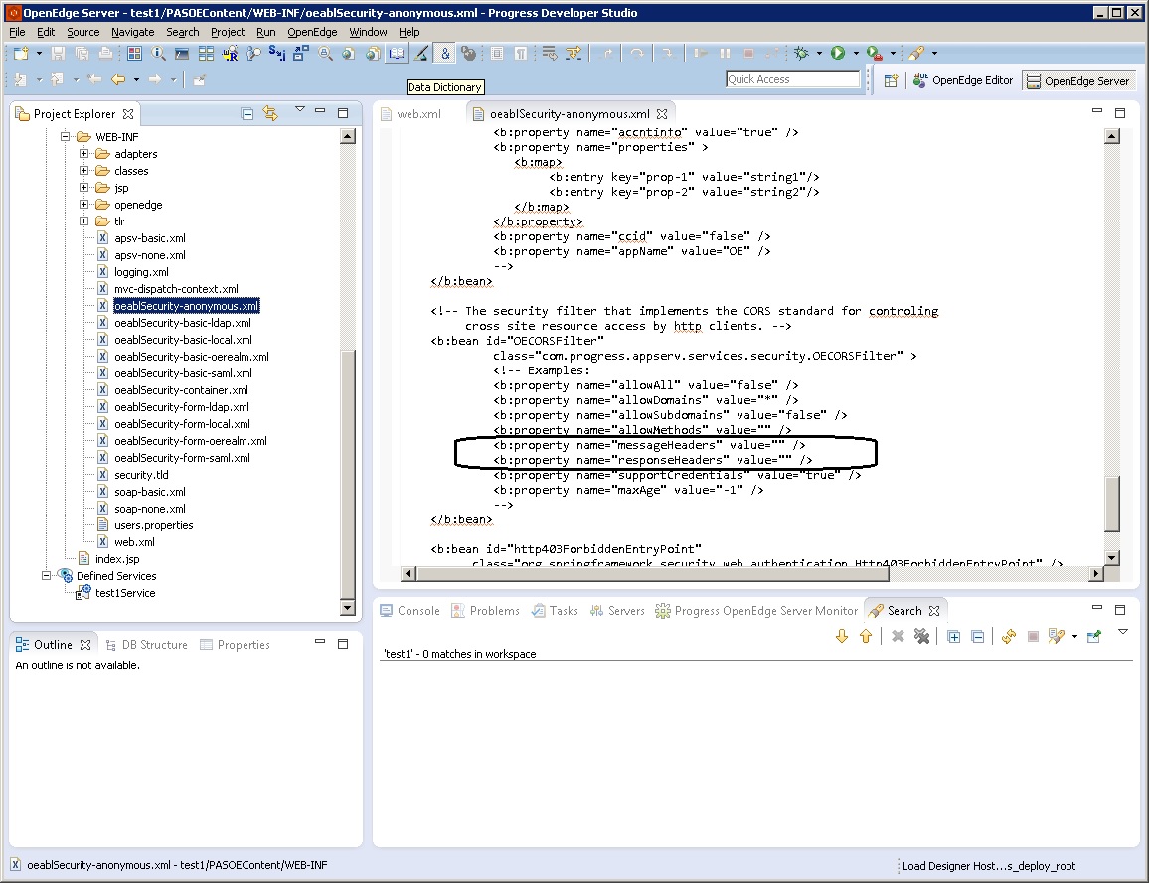This screenshot has height=883, width=1149.
Task: Pin the Search view
Action: pyautogui.click(x=1094, y=636)
